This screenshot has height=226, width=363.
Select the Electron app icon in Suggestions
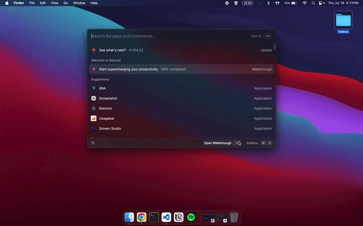click(x=93, y=108)
